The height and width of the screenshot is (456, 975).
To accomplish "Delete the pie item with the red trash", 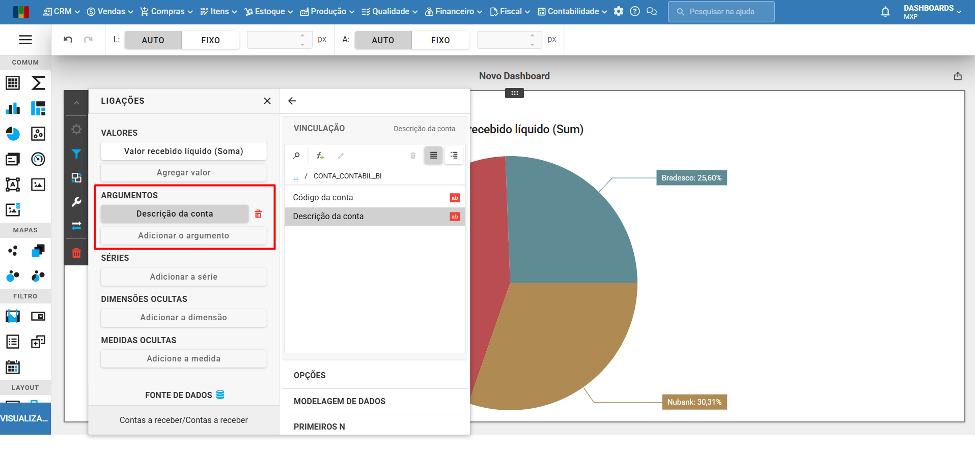I will 76,253.
